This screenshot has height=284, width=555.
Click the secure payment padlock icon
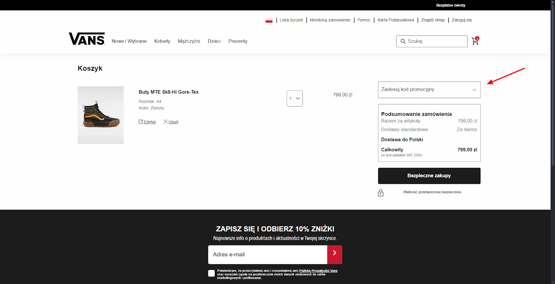click(381, 193)
